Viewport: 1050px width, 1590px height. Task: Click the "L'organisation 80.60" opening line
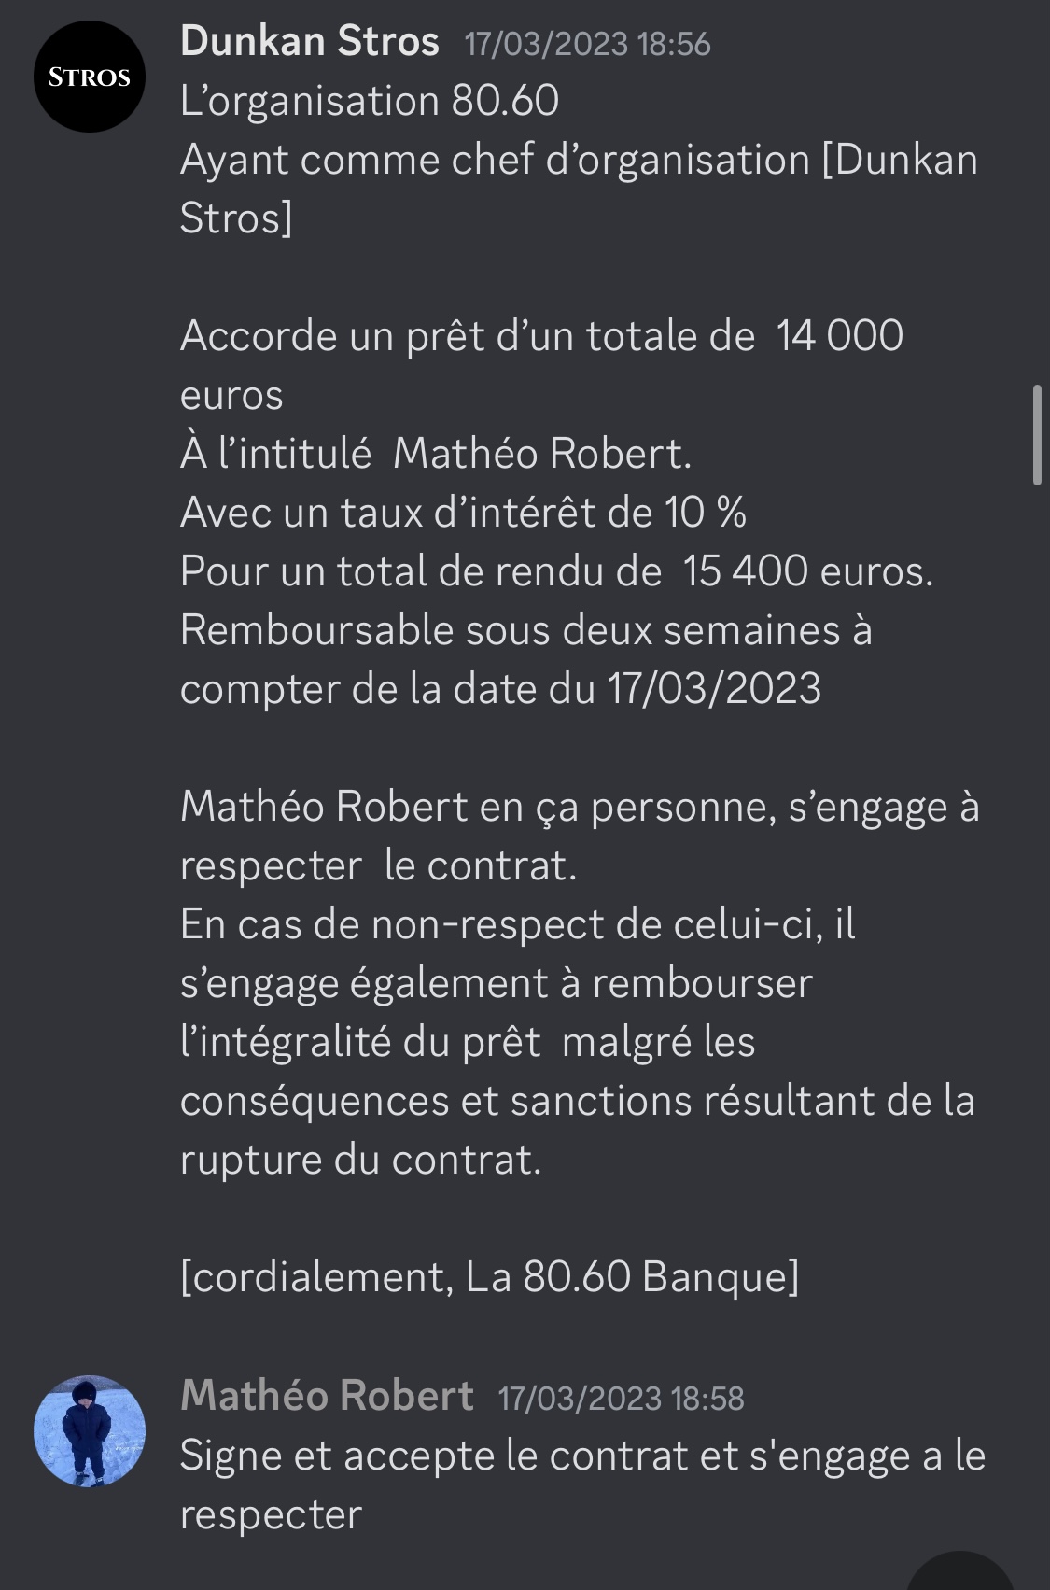[370, 101]
